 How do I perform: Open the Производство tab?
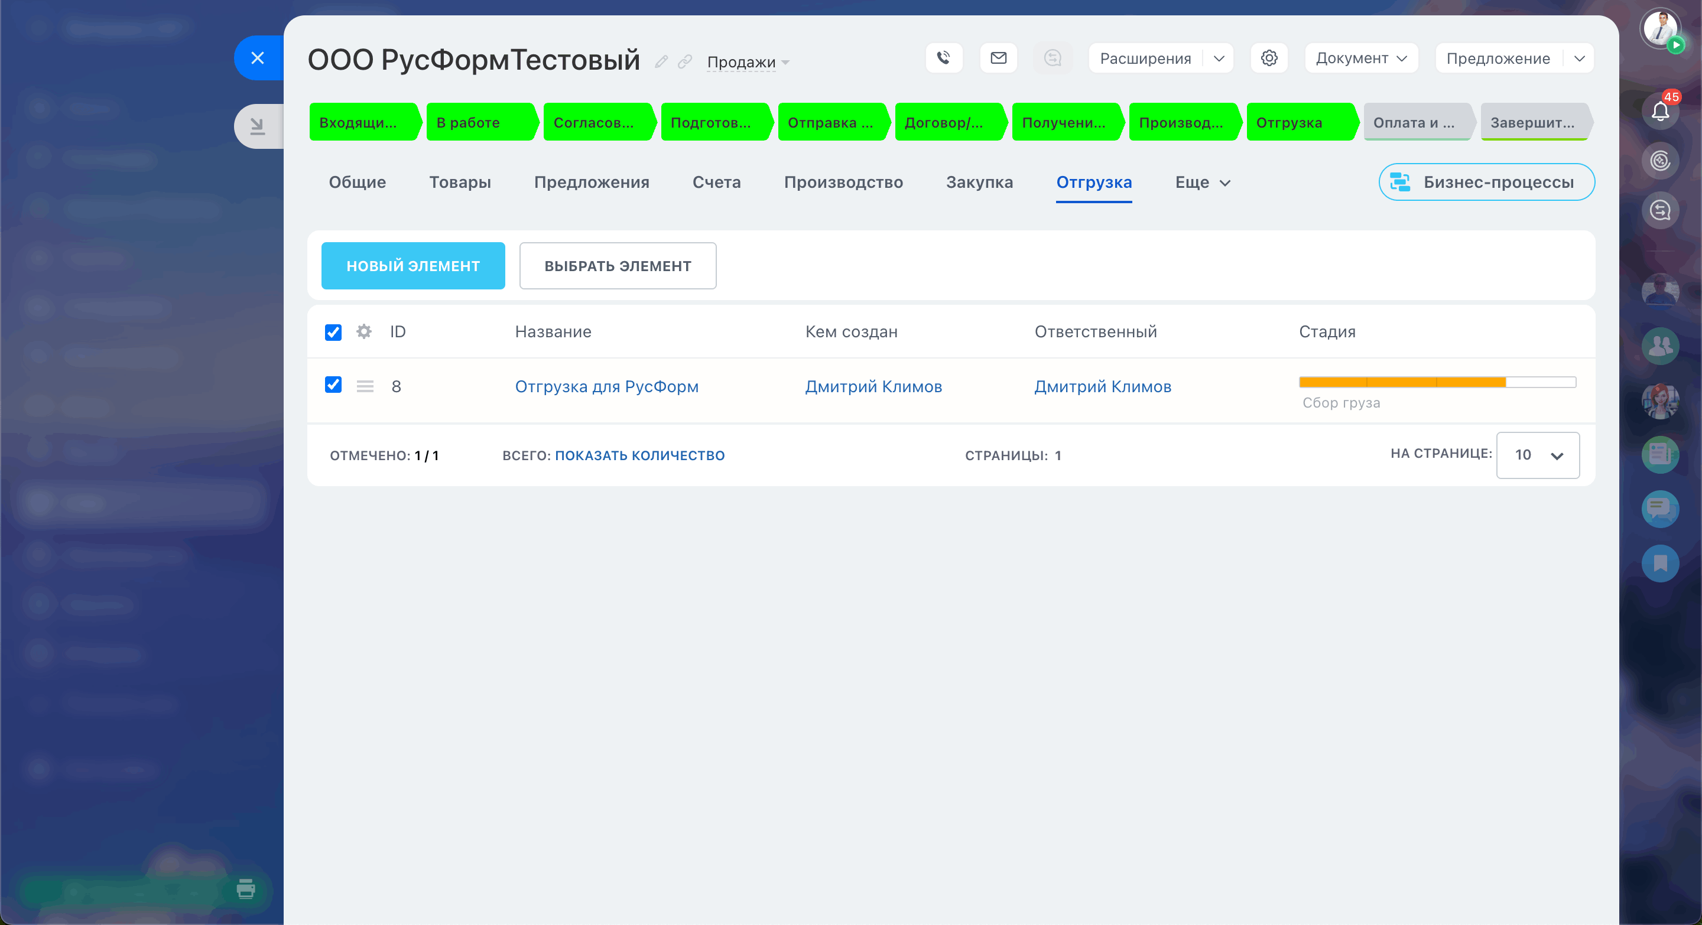point(843,183)
